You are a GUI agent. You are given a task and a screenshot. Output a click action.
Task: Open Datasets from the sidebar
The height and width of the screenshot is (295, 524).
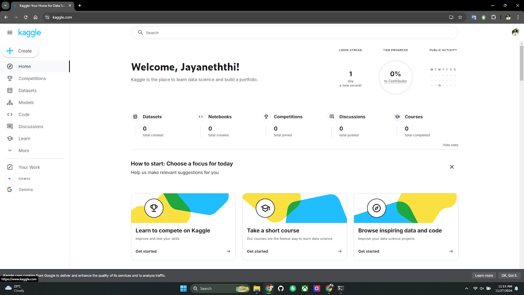(x=35, y=90)
